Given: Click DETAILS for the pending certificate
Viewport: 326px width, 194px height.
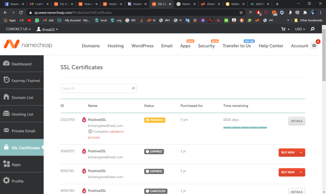Looking at the screenshot, I should [x=296, y=121].
